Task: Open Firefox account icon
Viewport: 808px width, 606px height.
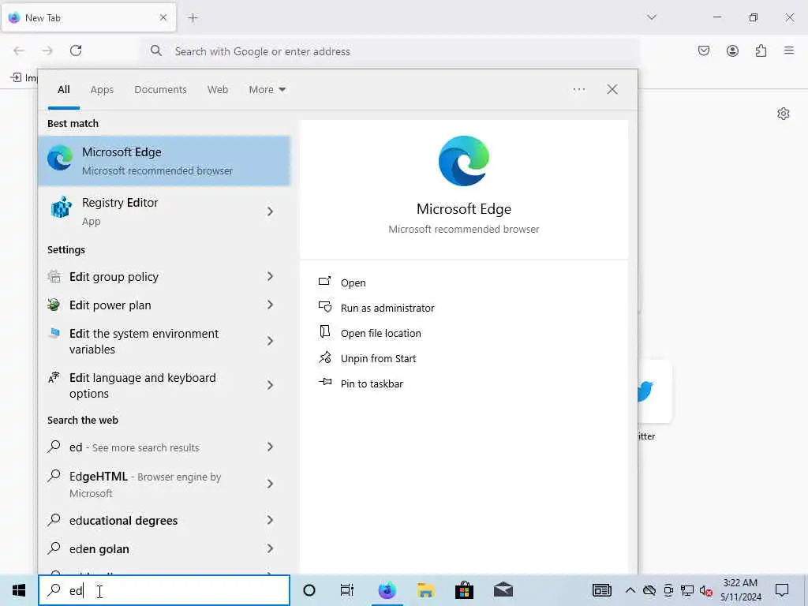Action: pyautogui.click(x=732, y=50)
